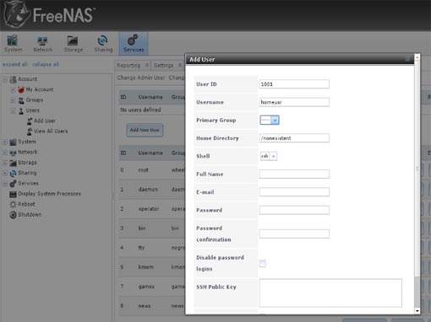
Task: Click the dialog scrollbar down arrow
Action: [x=417, y=311]
